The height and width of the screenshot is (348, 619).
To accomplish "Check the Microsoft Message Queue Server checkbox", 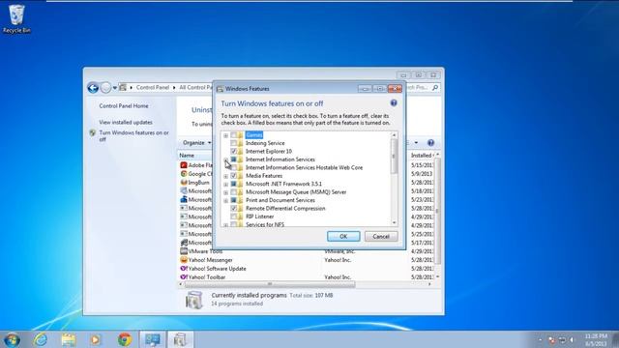I will (234, 192).
